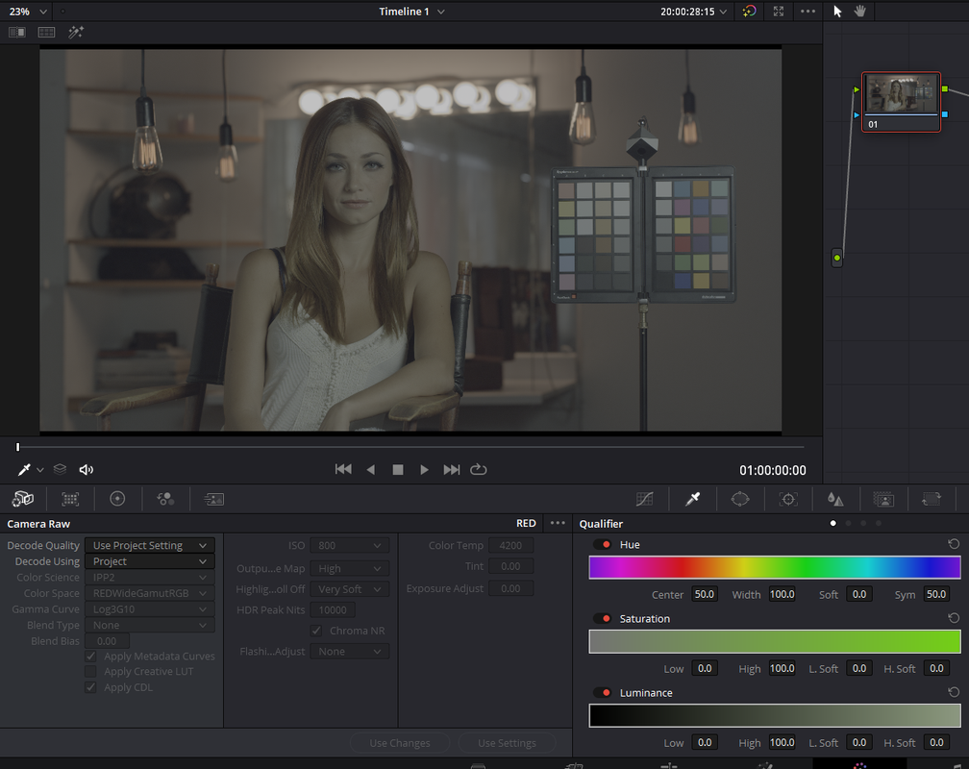969x769 pixels.
Task: Play the clip forward
Action: (424, 470)
